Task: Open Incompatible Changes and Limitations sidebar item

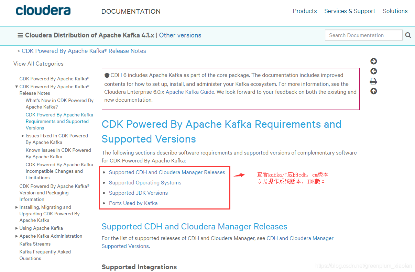Action: pos(59,171)
